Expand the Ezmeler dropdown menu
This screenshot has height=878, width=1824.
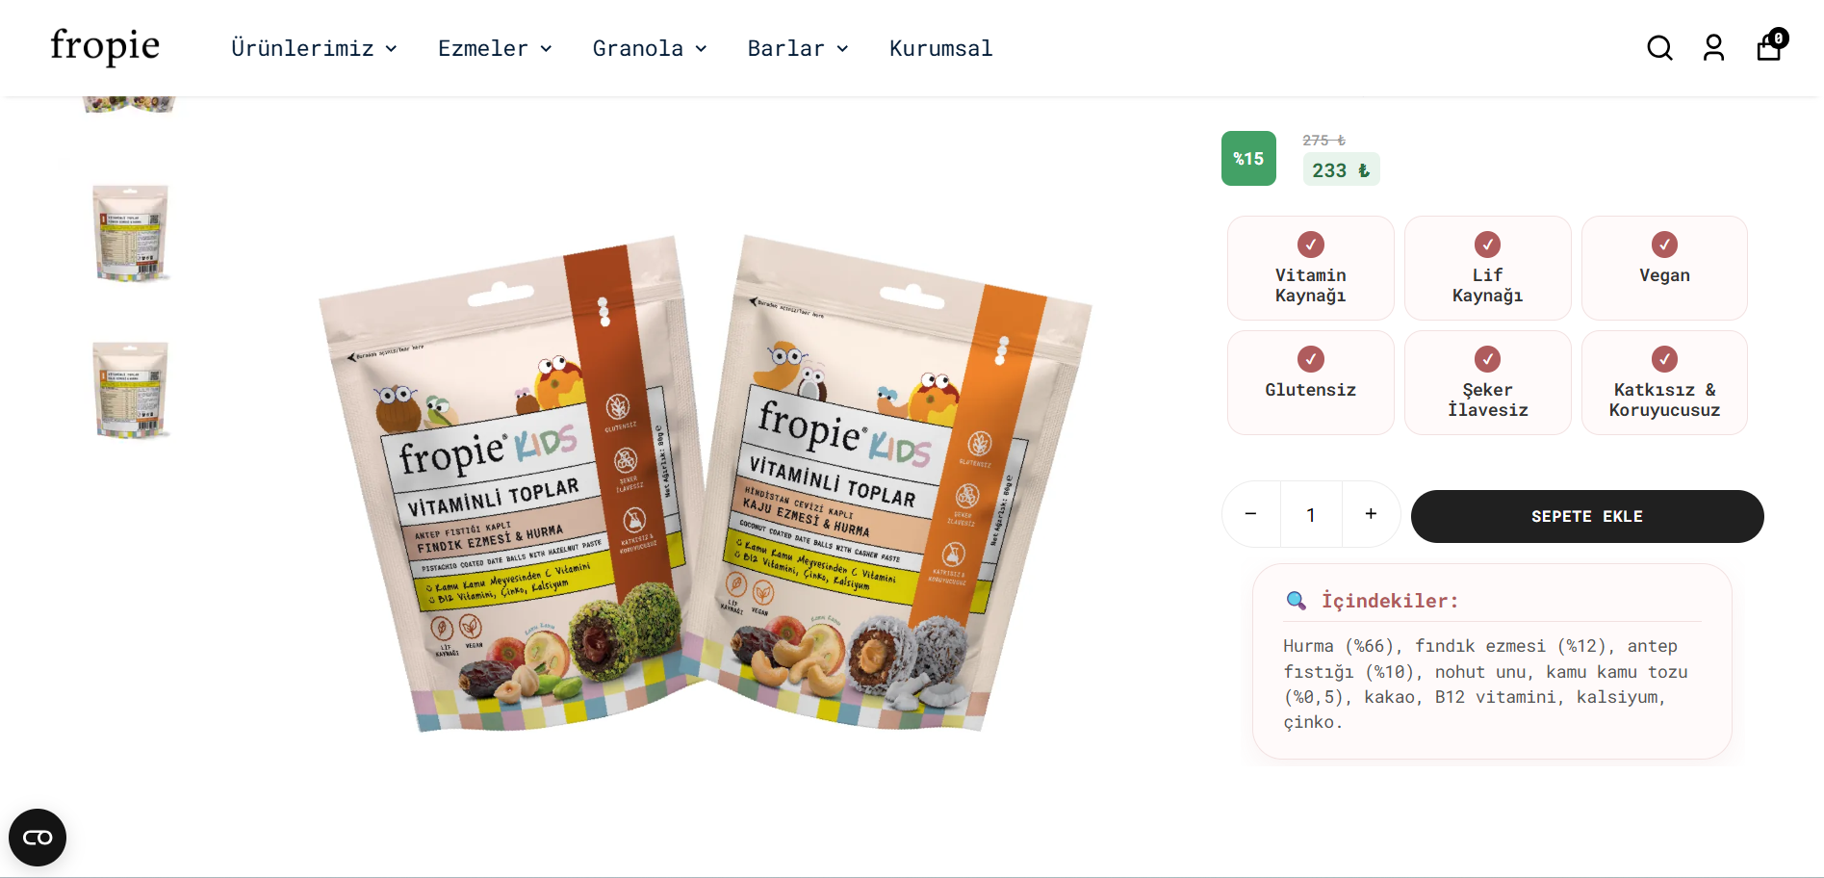(495, 48)
